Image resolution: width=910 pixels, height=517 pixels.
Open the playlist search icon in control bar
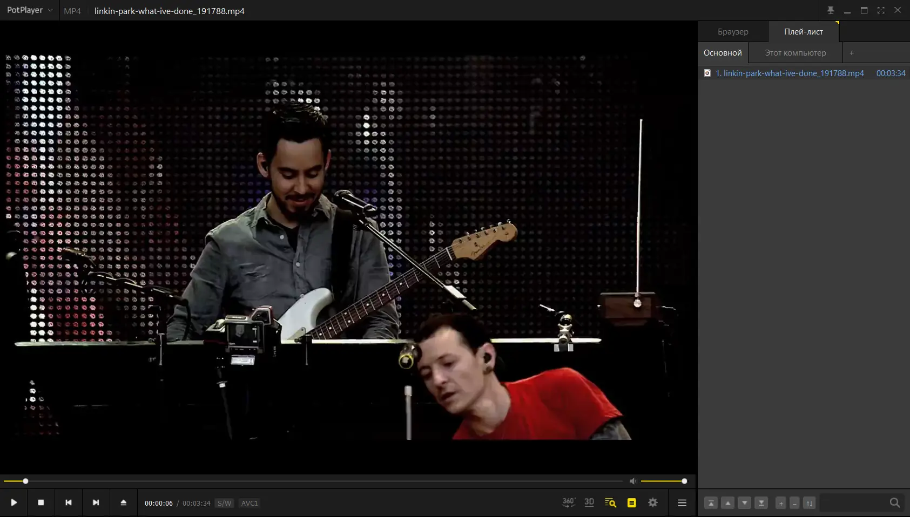point(610,502)
